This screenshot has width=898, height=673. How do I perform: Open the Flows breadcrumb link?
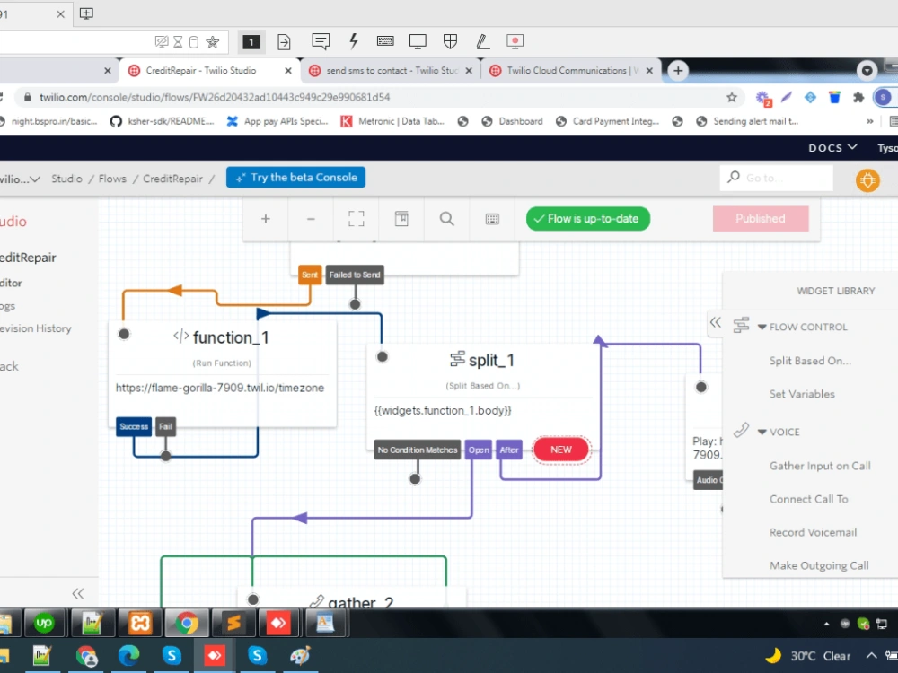click(x=112, y=179)
